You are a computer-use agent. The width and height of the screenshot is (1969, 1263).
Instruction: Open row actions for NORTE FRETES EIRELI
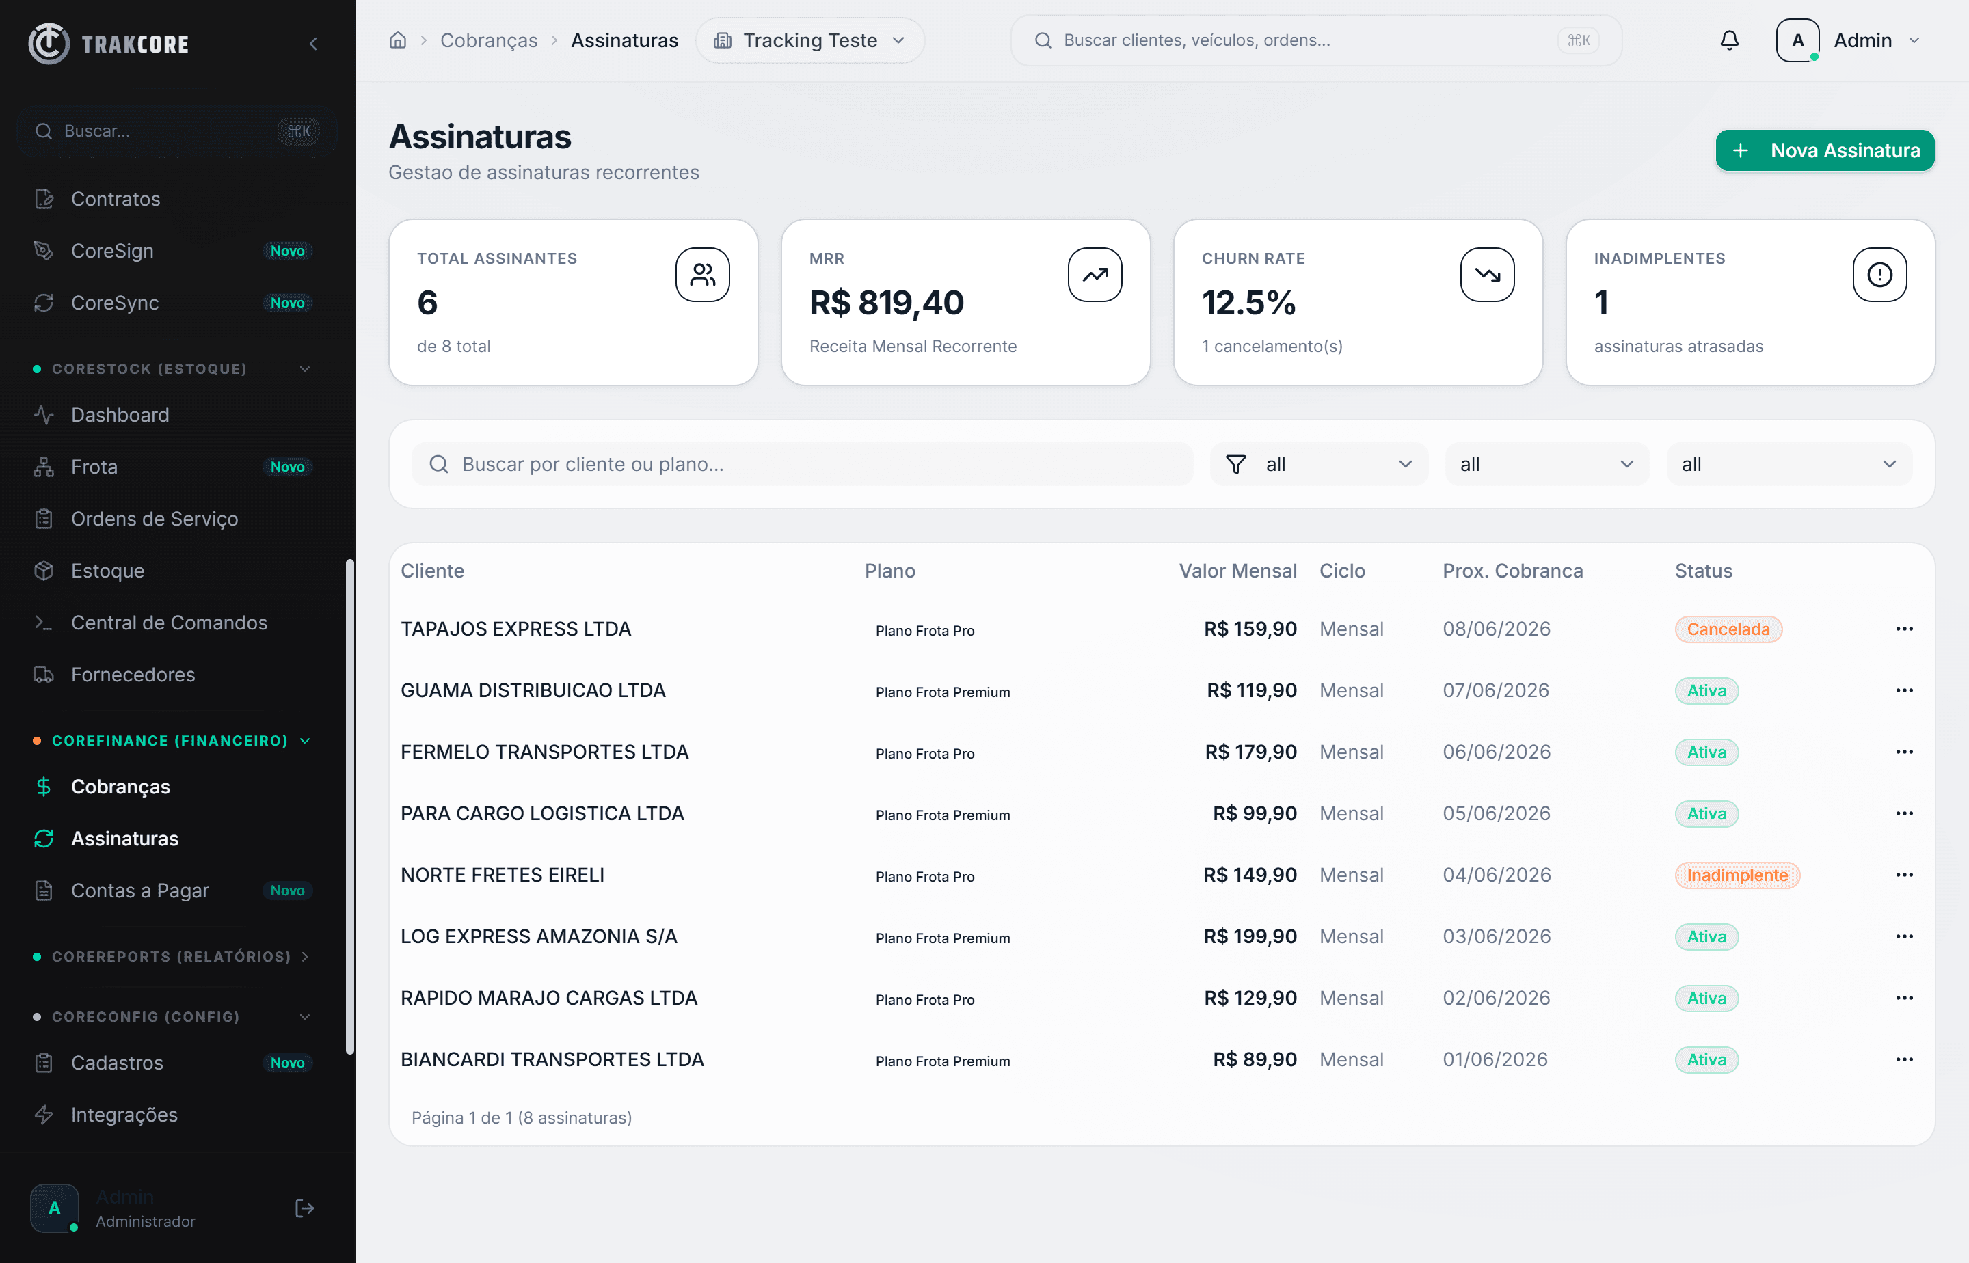click(1904, 875)
